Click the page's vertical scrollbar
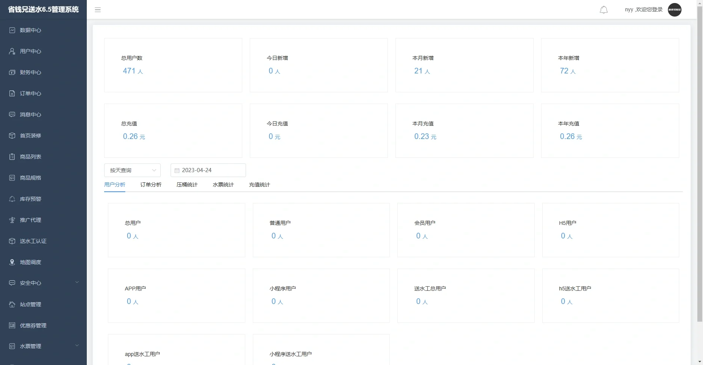Viewport: 703px width, 365px height. [700, 151]
